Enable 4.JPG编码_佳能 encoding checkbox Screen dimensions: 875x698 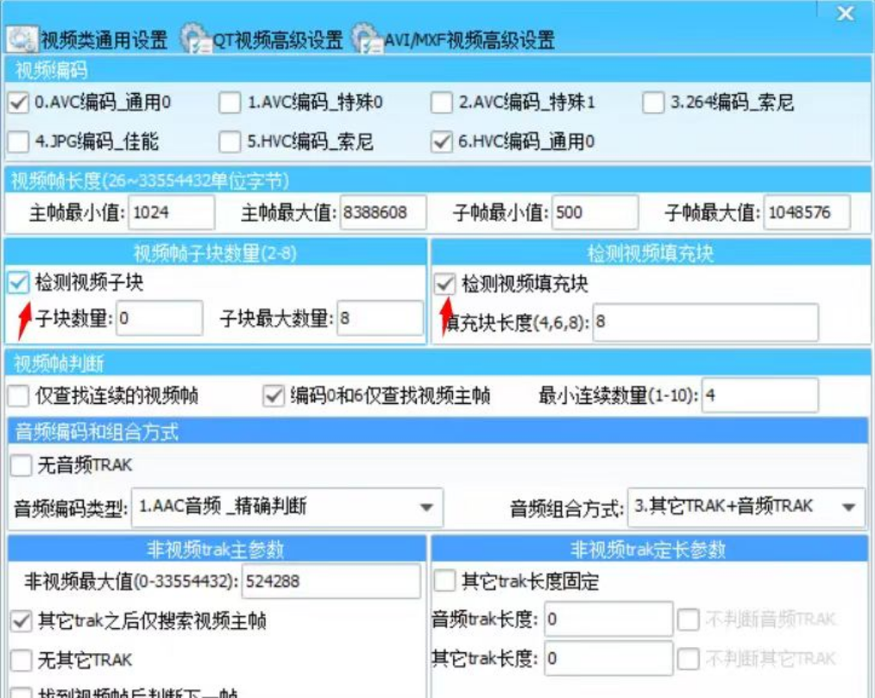pos(18,141)
